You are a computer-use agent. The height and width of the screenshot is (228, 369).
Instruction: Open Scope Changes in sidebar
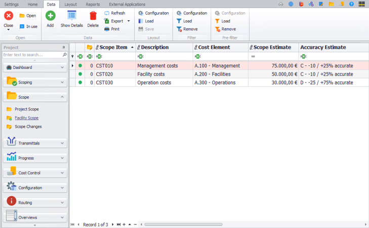click(28, 127)
